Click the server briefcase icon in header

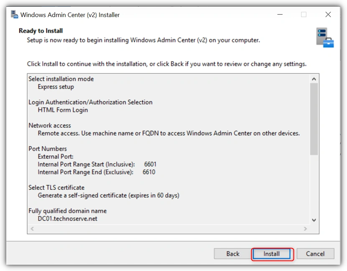pos(325,37)
